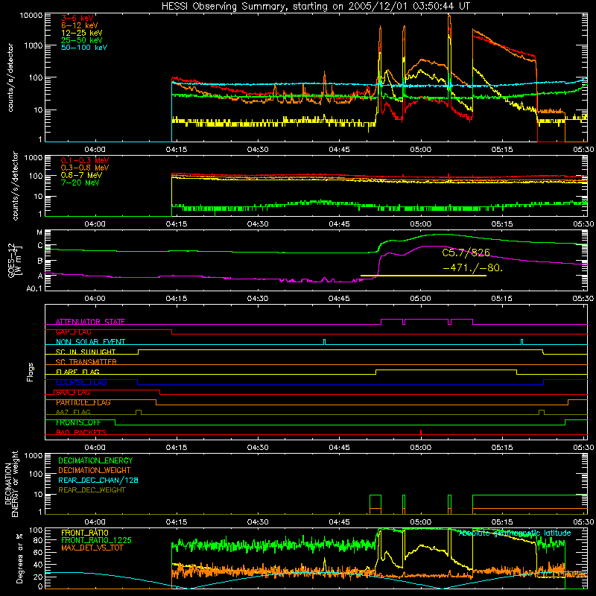Image resolution: width=596 pixels, height=596 pixels.
Task: Click the C5.7/826 flare annotation
Action: [466, 253]
